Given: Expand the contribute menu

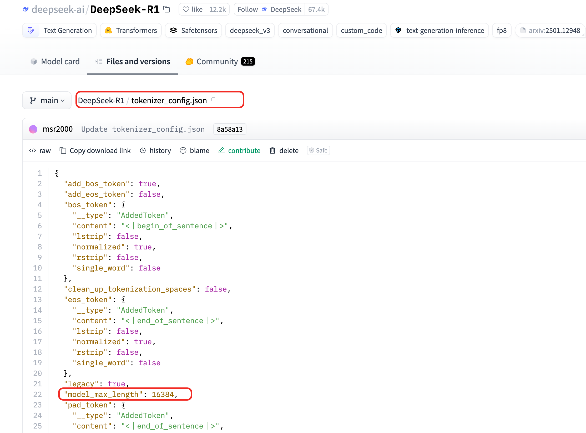Looking at the screenshot, I should point(239,150).
